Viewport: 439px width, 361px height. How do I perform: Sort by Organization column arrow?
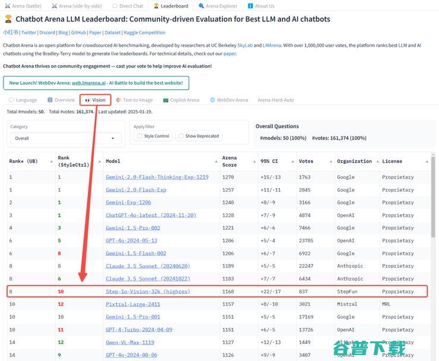coord(377,161)
